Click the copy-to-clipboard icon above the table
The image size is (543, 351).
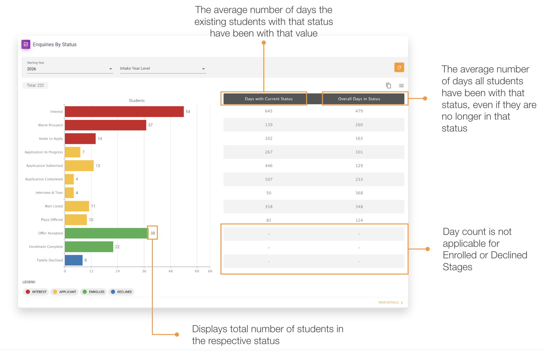pyautogui.click(x=388, y=85)
